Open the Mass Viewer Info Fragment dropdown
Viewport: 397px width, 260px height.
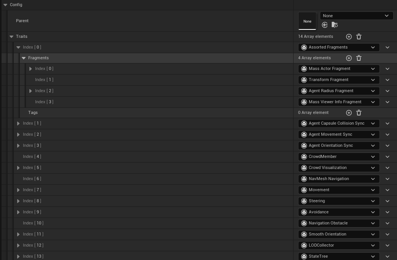tap(339, 102)
